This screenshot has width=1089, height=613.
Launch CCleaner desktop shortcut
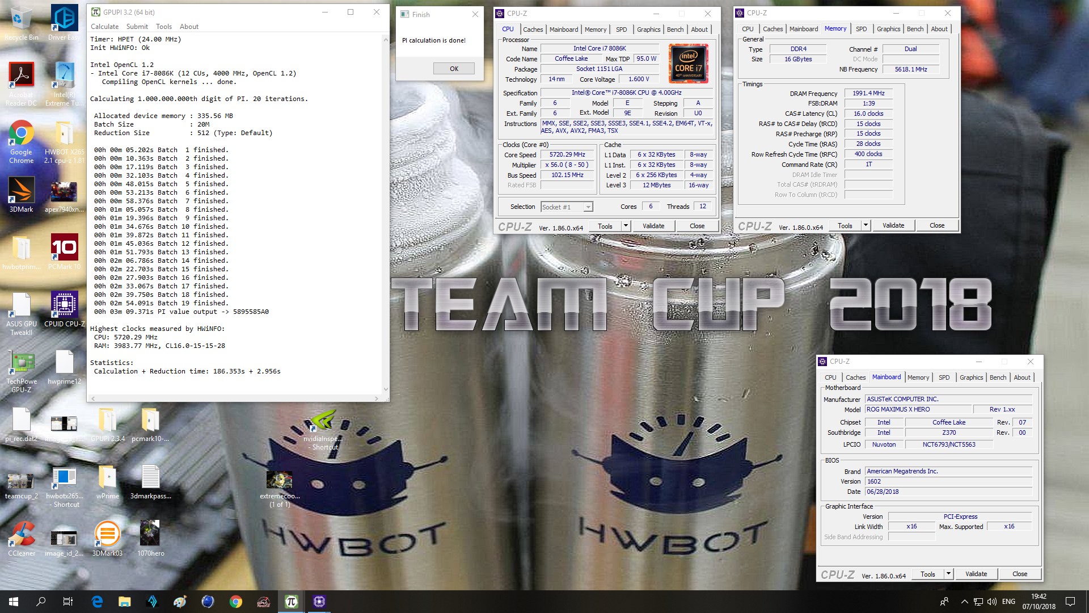[21, 539]
